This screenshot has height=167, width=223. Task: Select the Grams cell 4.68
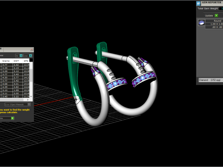[x=7, y=84]
